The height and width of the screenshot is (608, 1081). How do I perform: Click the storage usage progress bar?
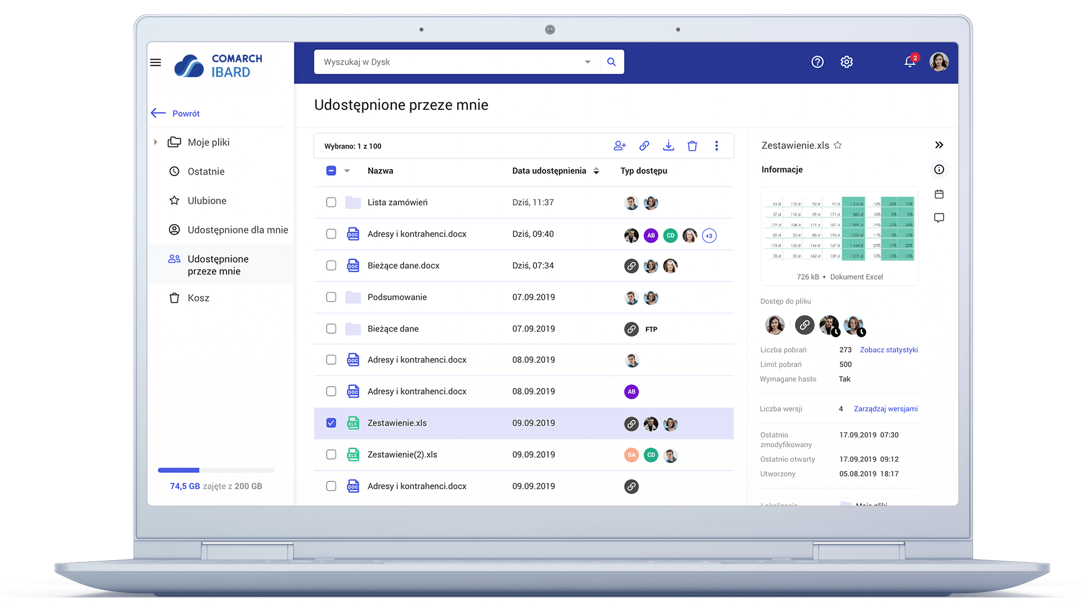pyautogui.click(x=216, y=470)
